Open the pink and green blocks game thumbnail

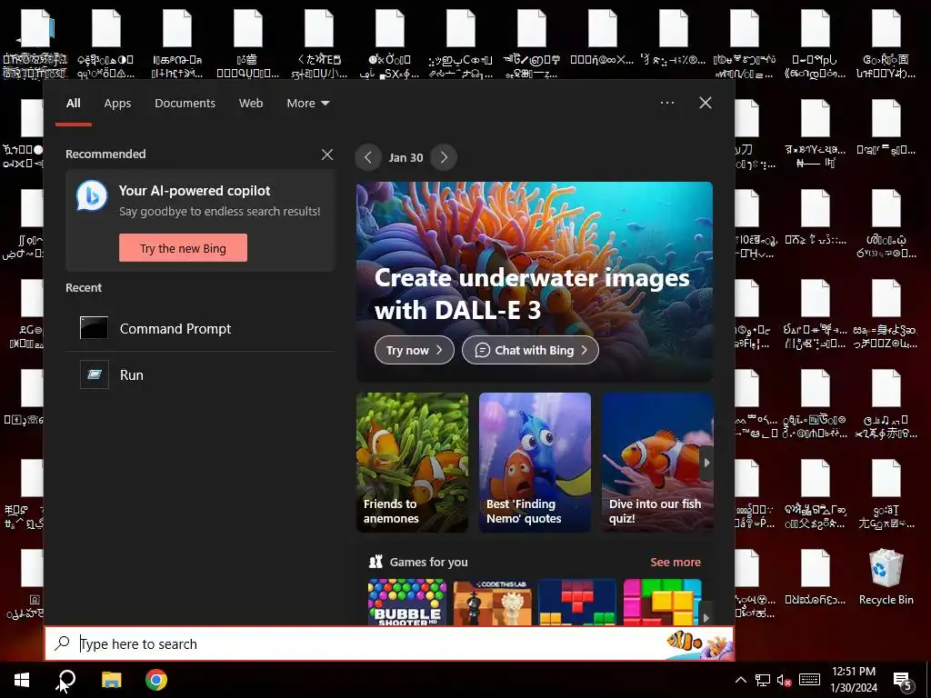click(662, 602)
